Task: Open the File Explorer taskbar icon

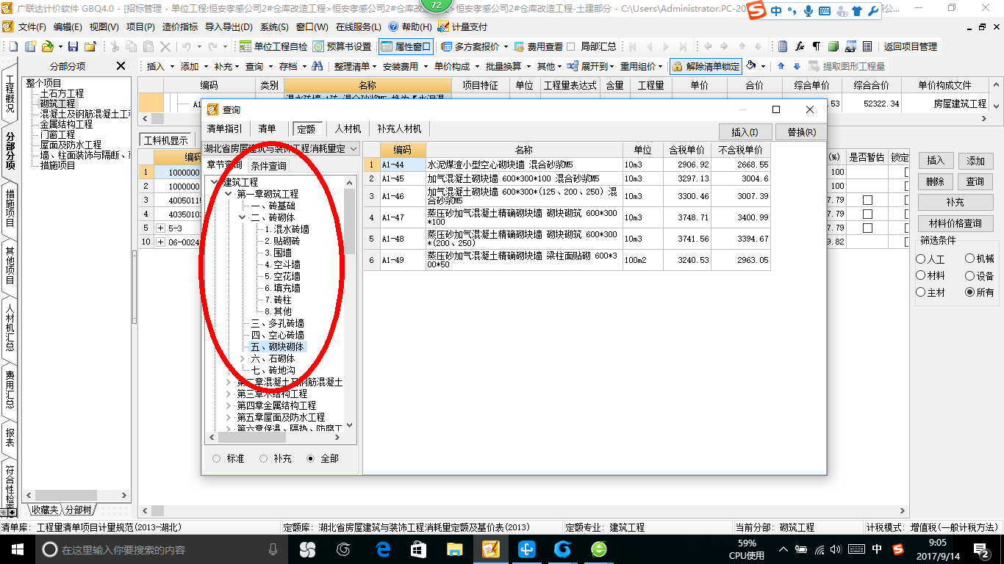Action: [455, 549]
